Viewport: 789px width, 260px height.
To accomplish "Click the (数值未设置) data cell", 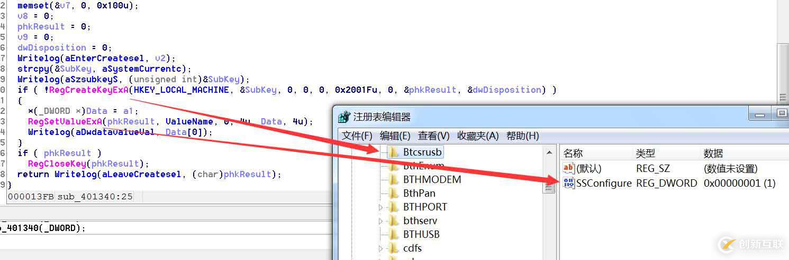I will [x=730, y=169].
